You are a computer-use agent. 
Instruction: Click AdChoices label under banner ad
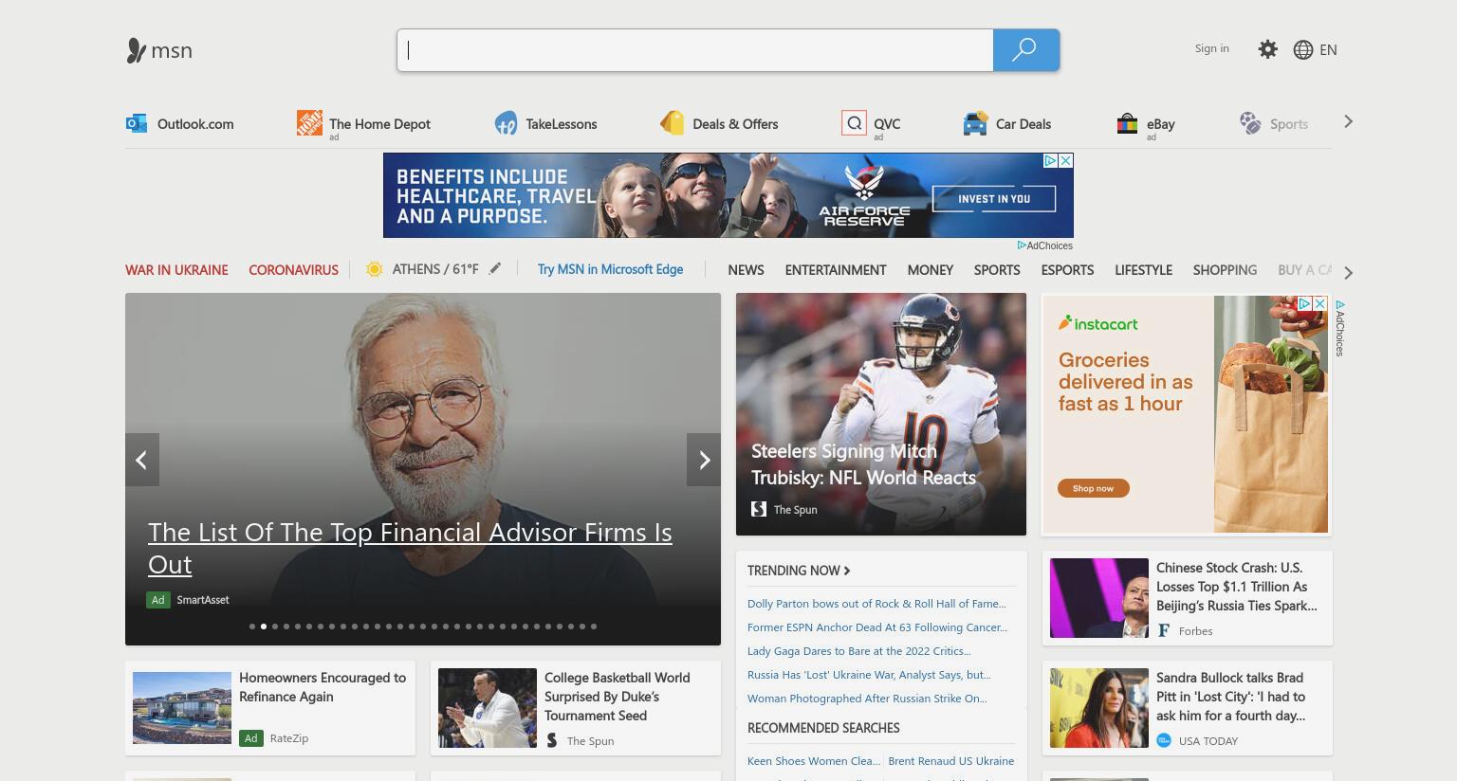1045,245
